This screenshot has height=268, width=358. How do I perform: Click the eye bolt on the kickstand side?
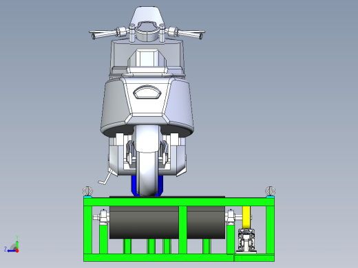point(87,191)
